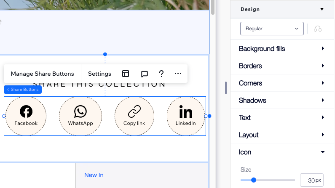Open help with the question mark icon
This screenshot has width=335, height=188.
tap(161, 74)
